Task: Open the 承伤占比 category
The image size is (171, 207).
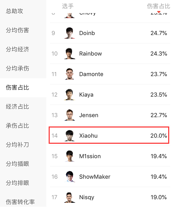Action: pyautogui.click(x=17, y=126)
